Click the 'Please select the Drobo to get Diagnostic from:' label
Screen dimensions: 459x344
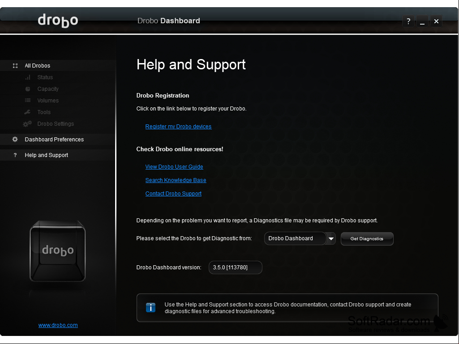click(194, 238)
